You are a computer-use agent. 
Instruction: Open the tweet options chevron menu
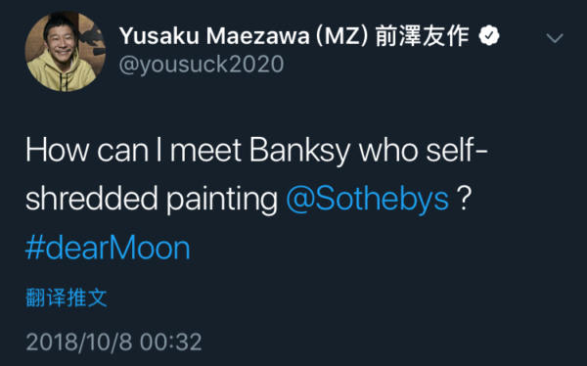(555, 38)
